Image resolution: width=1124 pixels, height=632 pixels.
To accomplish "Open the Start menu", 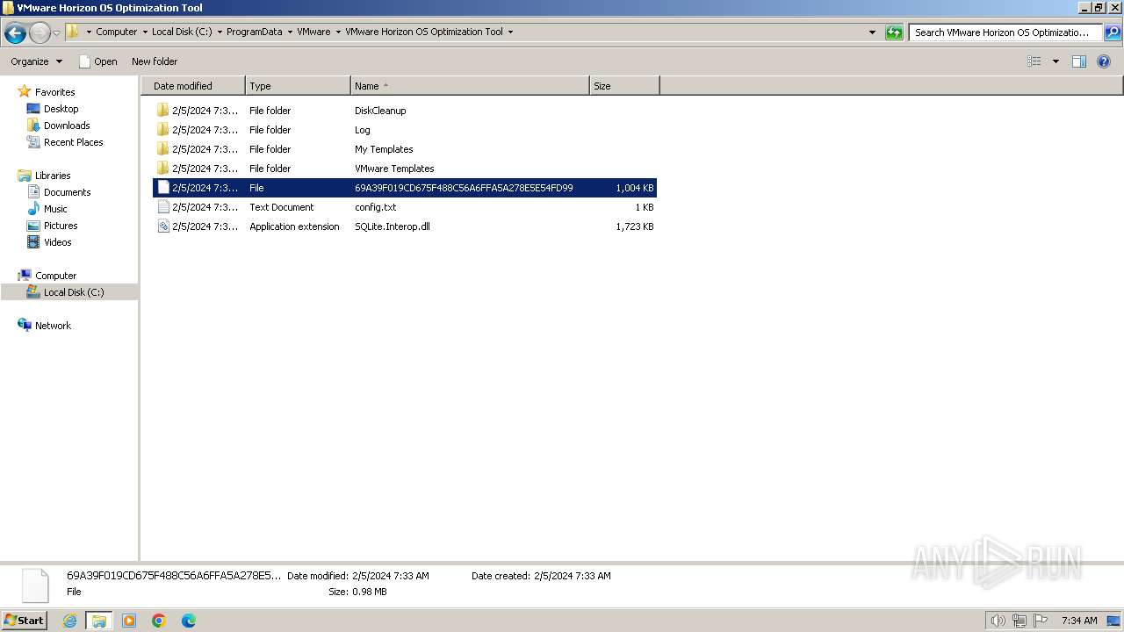I will coord(24,621).
